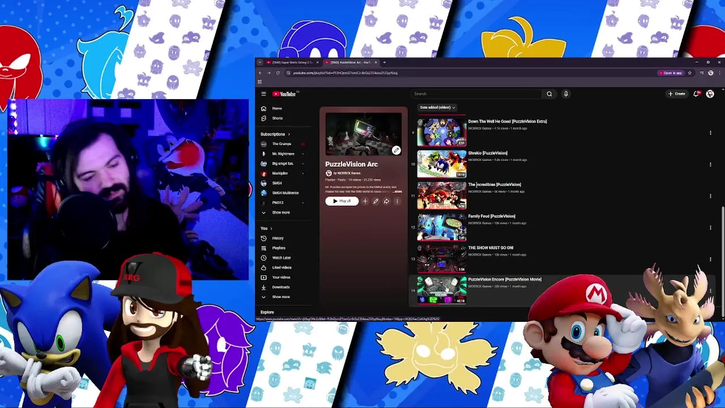Bookmark this page with the star
The image size is (725, 408).
689,73
